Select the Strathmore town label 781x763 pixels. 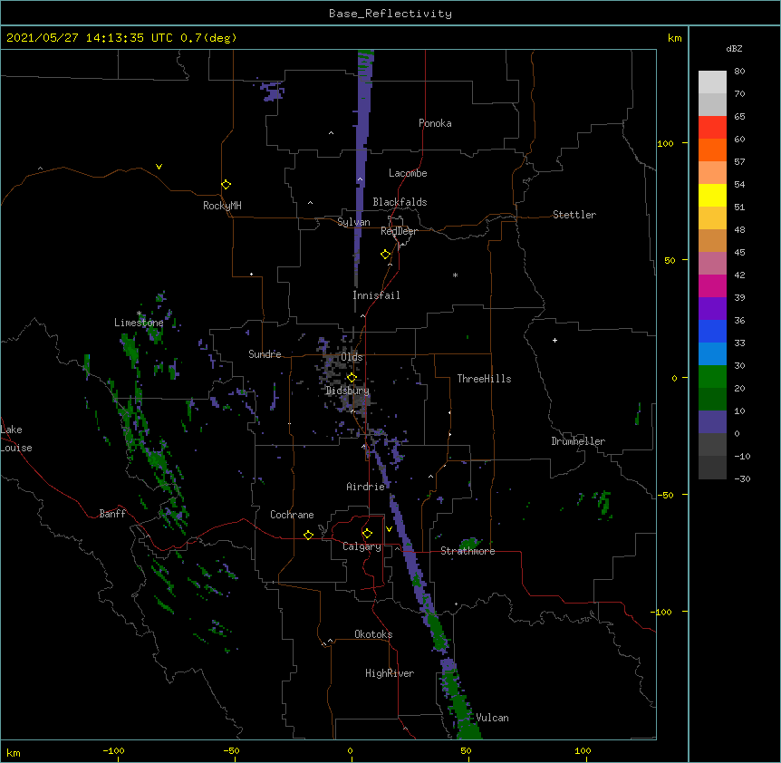pos(468,551)
